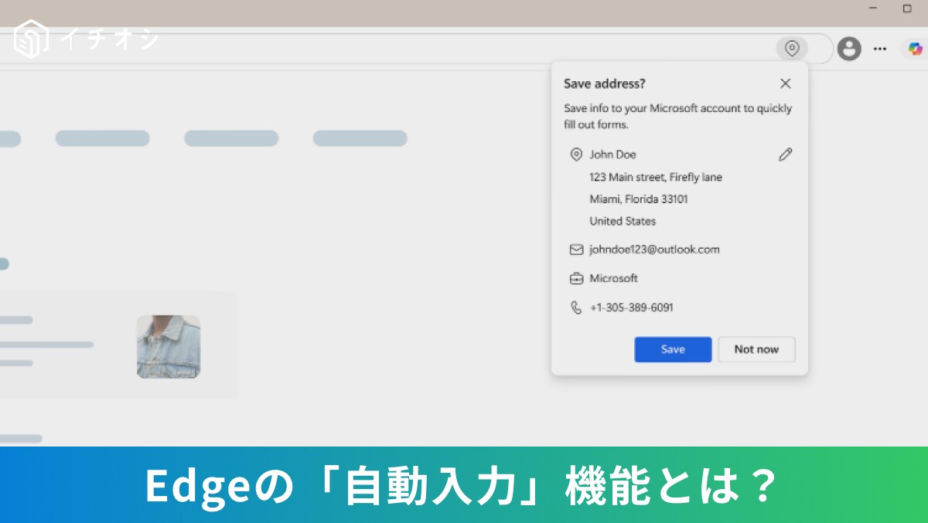Click the envelope icon next to the email address
Viewport: 928px width, 523px height.
(576, 250)
